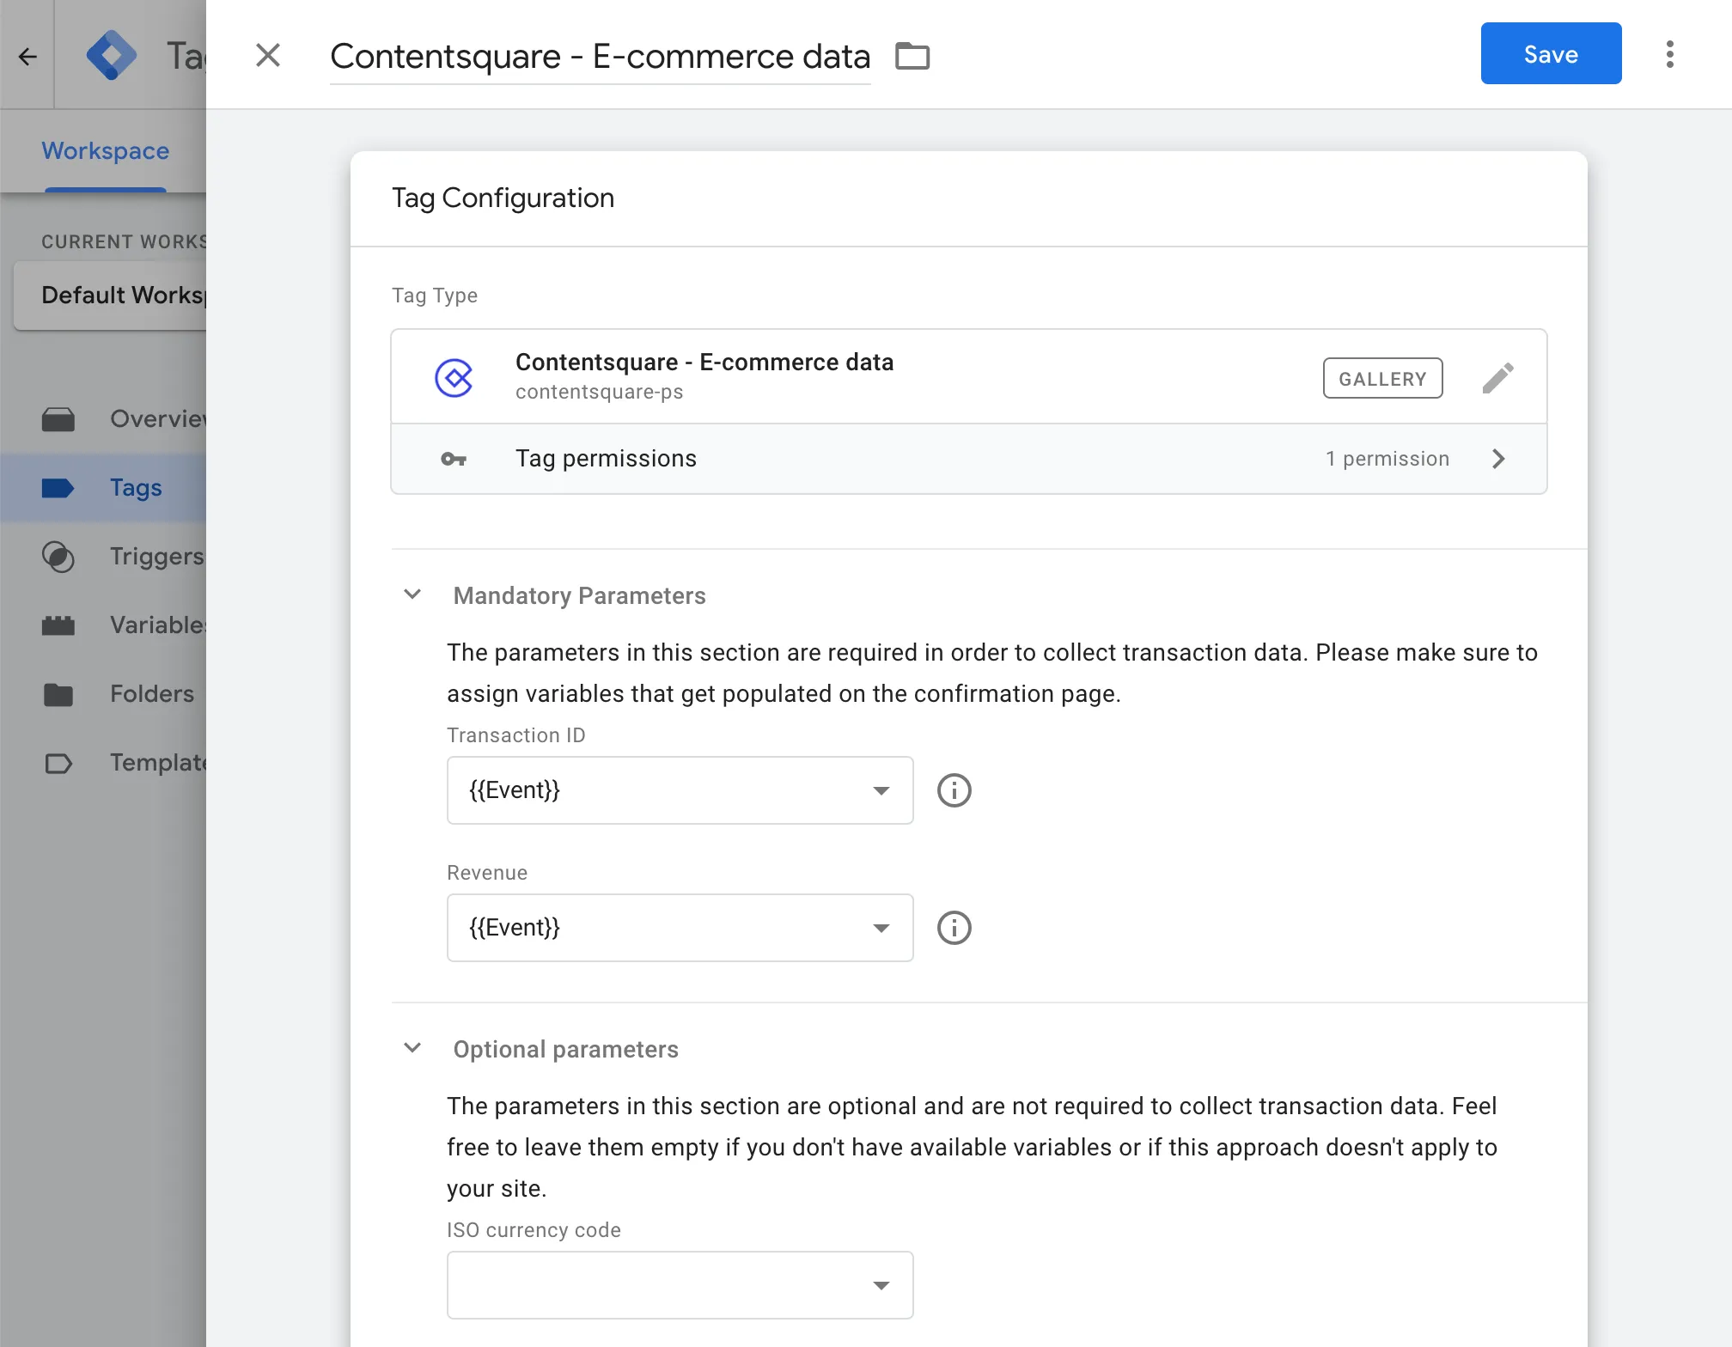Open the Transaction ID variable dropdown
The height and width of the screenshot is (1347, 1732).
tap(680, 790)
